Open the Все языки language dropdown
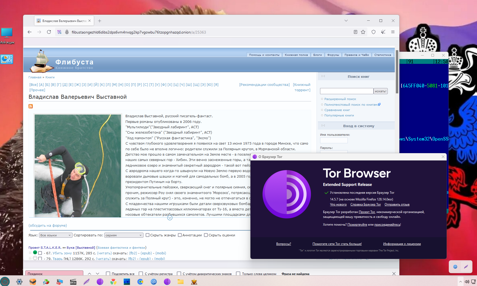Viewport: 477px width, 286px height. tap(55, 235)
